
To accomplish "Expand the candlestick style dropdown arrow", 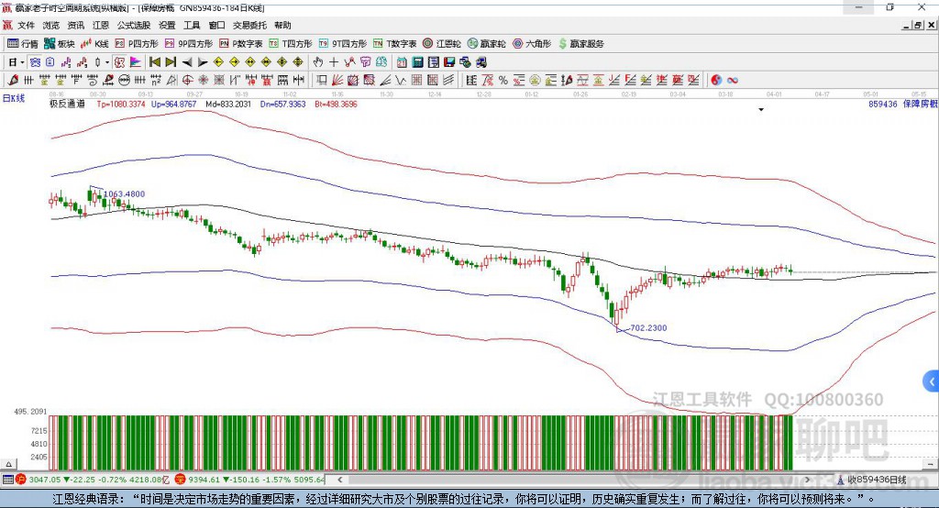I will tap(107, 62).
